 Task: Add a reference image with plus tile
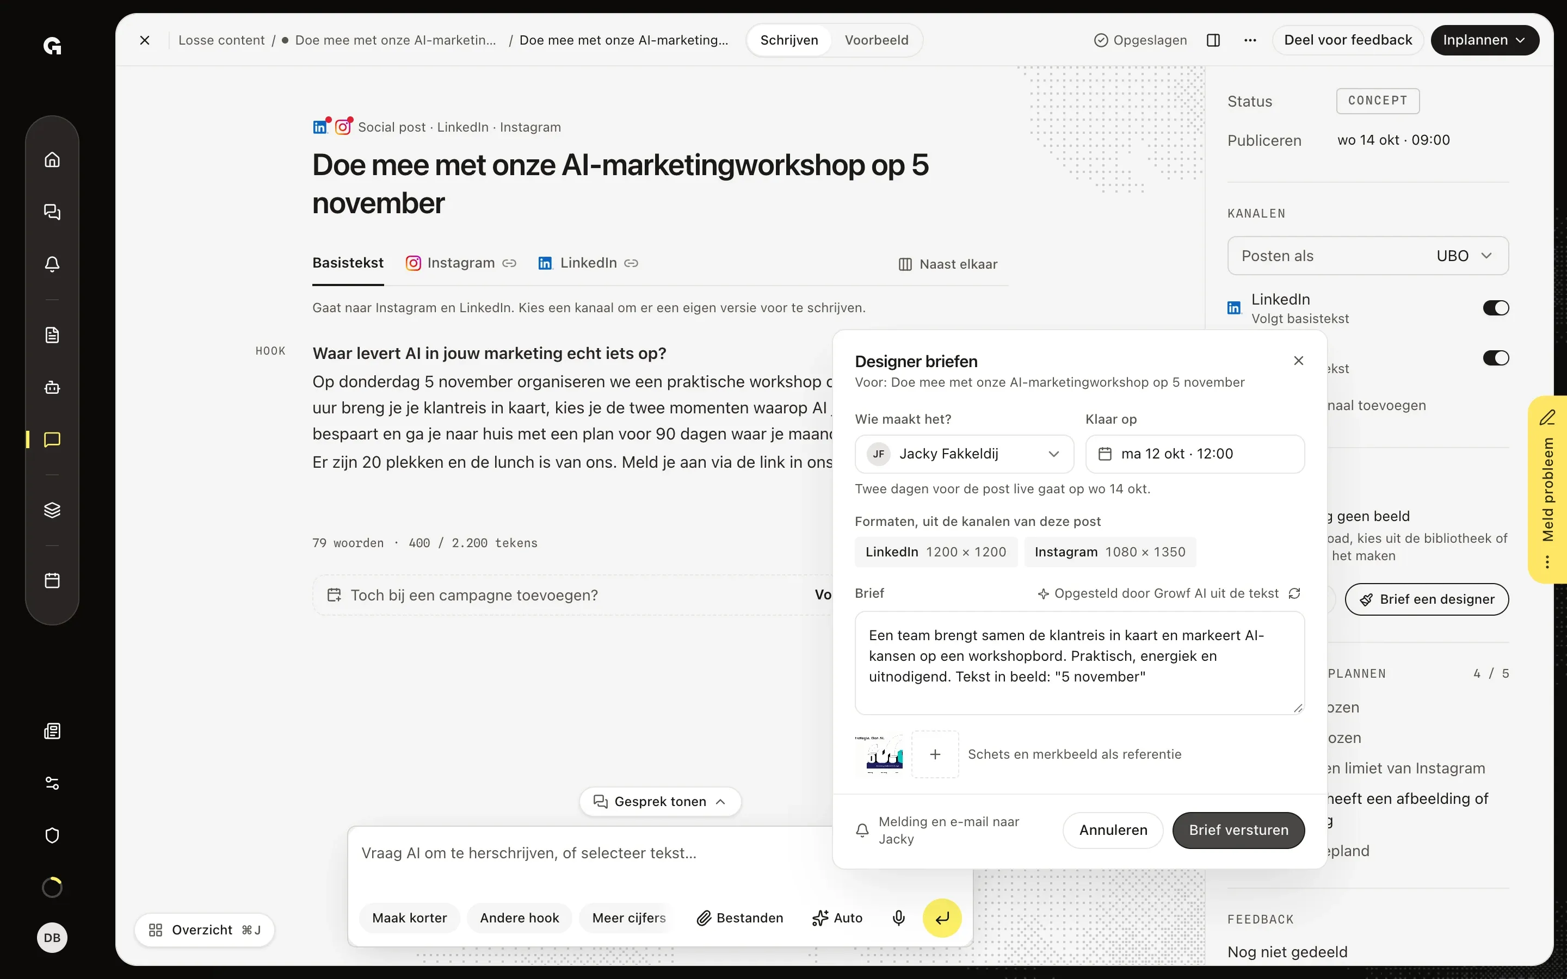pyautogui.click(x=935, y=754)
